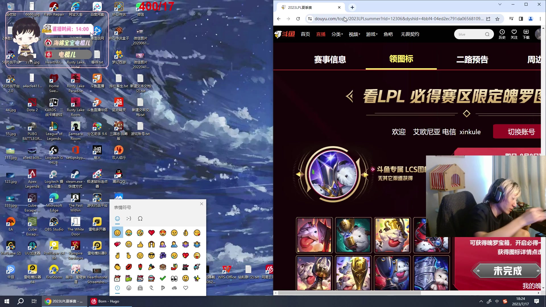Switch to the 赛事信息 tab

tap(330, 59)
